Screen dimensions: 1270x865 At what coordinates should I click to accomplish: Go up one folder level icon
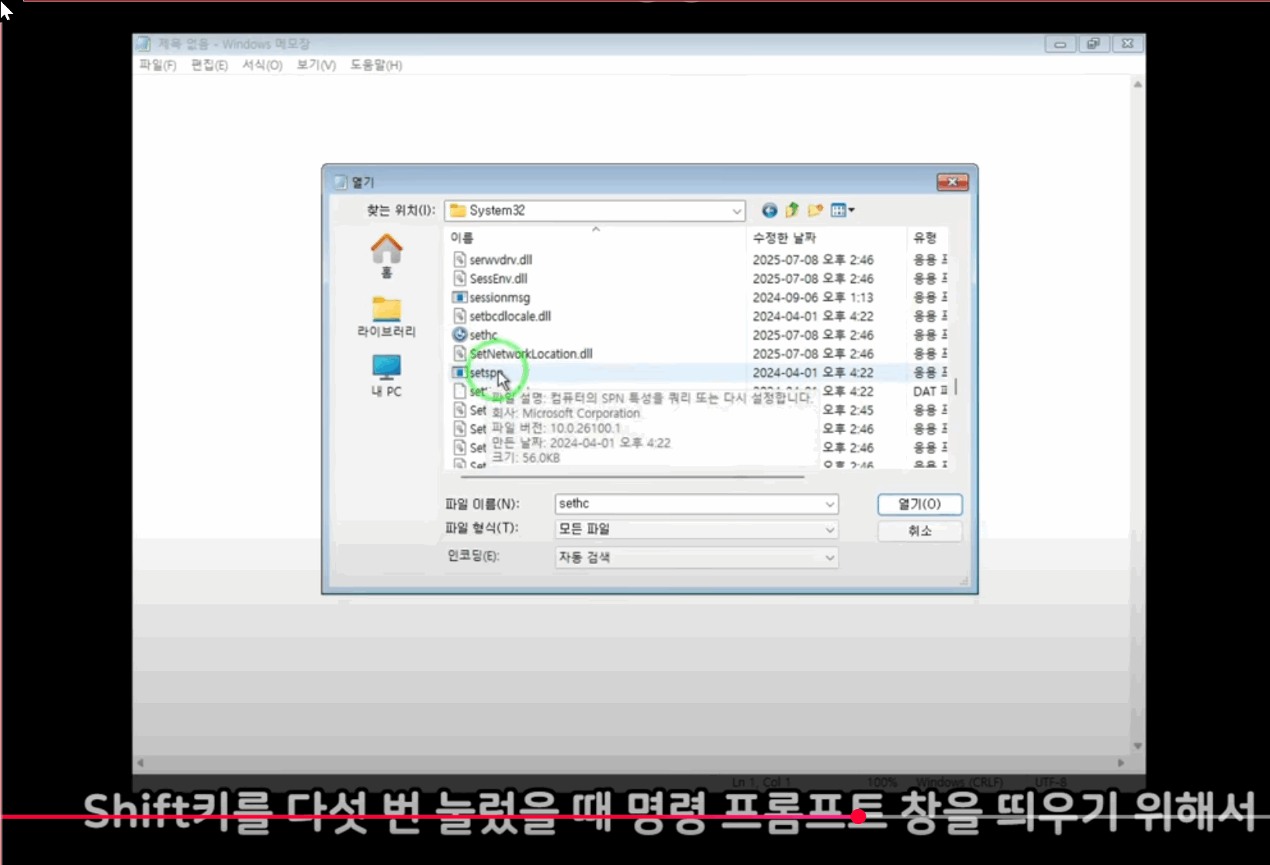click(x=791, y=210)
